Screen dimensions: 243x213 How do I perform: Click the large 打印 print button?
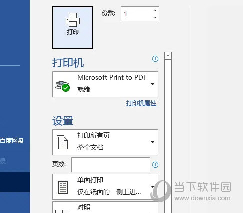click(73, 28)
